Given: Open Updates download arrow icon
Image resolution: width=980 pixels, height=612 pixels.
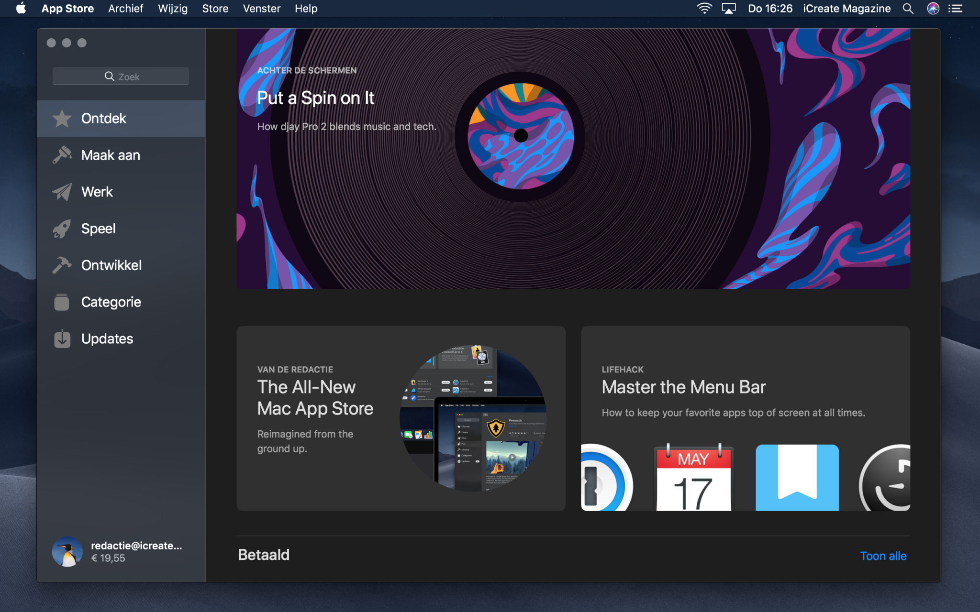Looking at the screenshot, I should pos(62,339).
